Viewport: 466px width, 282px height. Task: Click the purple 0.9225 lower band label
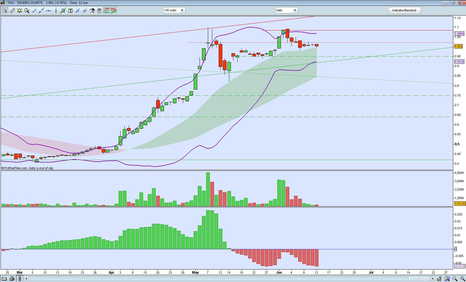point(459,62)
